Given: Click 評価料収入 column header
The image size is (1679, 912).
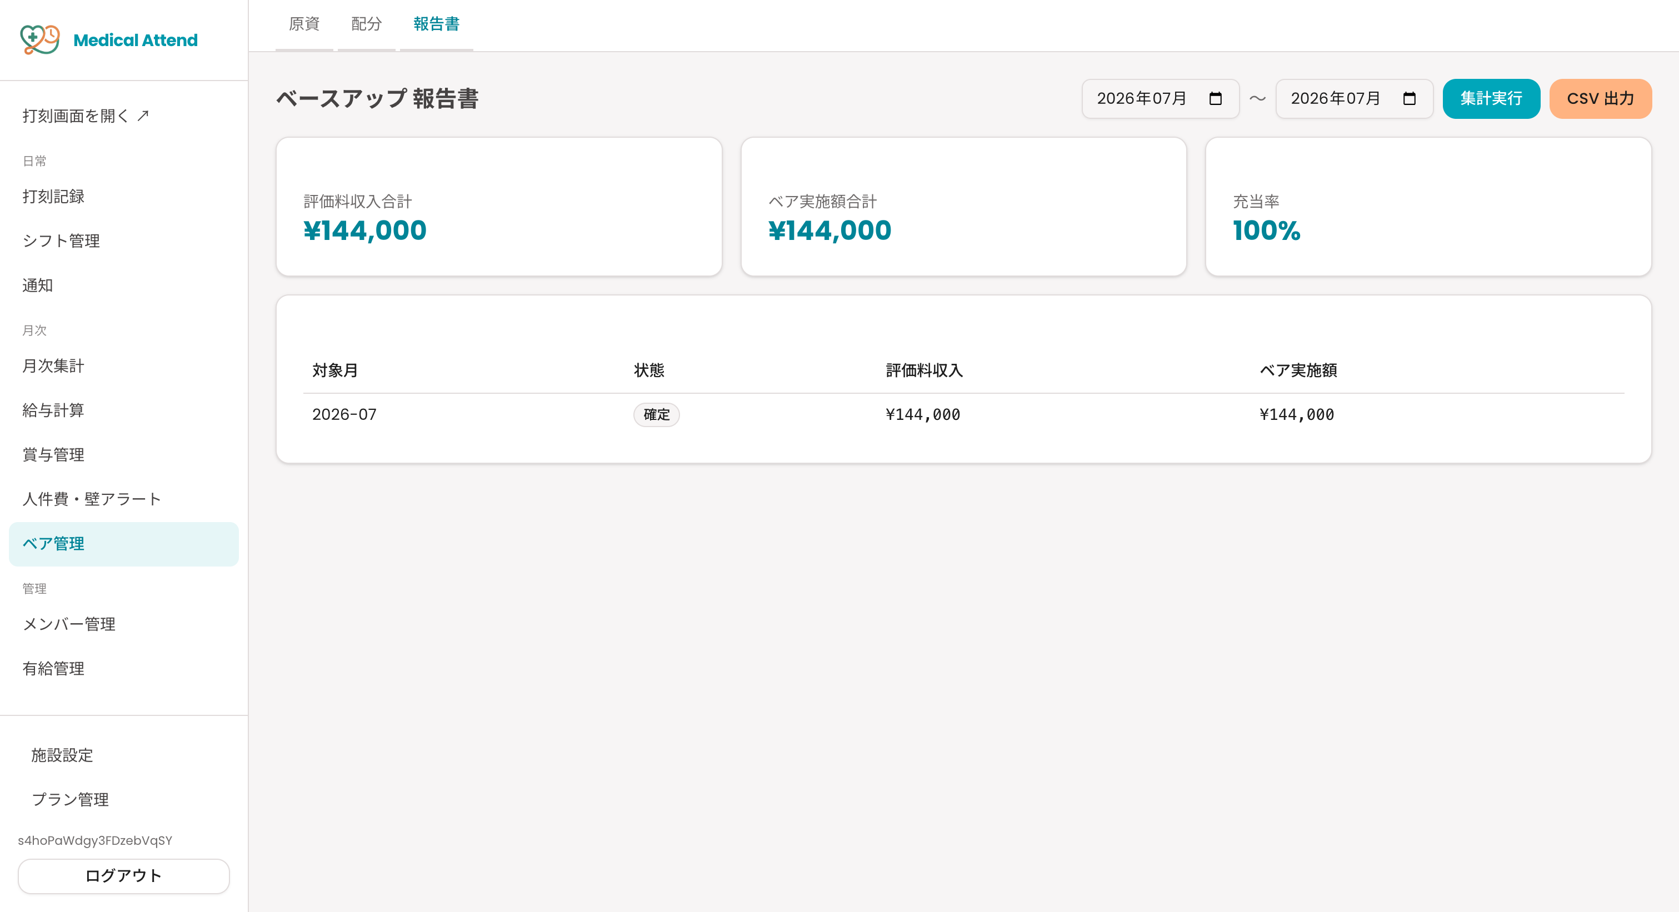Looking at the screenshot, I should (923, 370).
